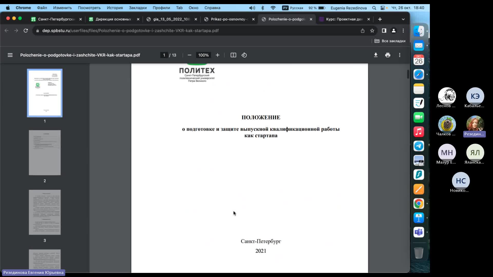
Task: Open FaceTime in the Dock
Action: [x=419, y=117]
